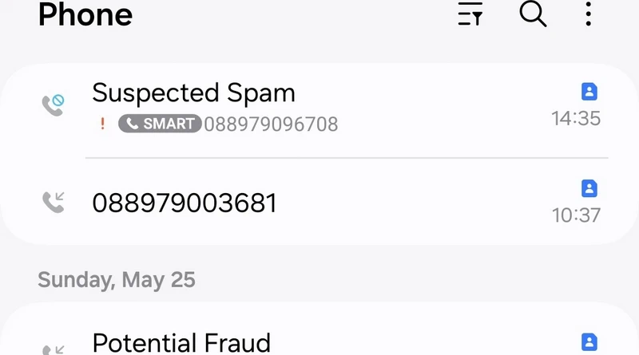The width and height of the screenshot is (639, 355).
Task: Open the three-dot more options menu
Action: pyautogui.click(x=588, y=14)
